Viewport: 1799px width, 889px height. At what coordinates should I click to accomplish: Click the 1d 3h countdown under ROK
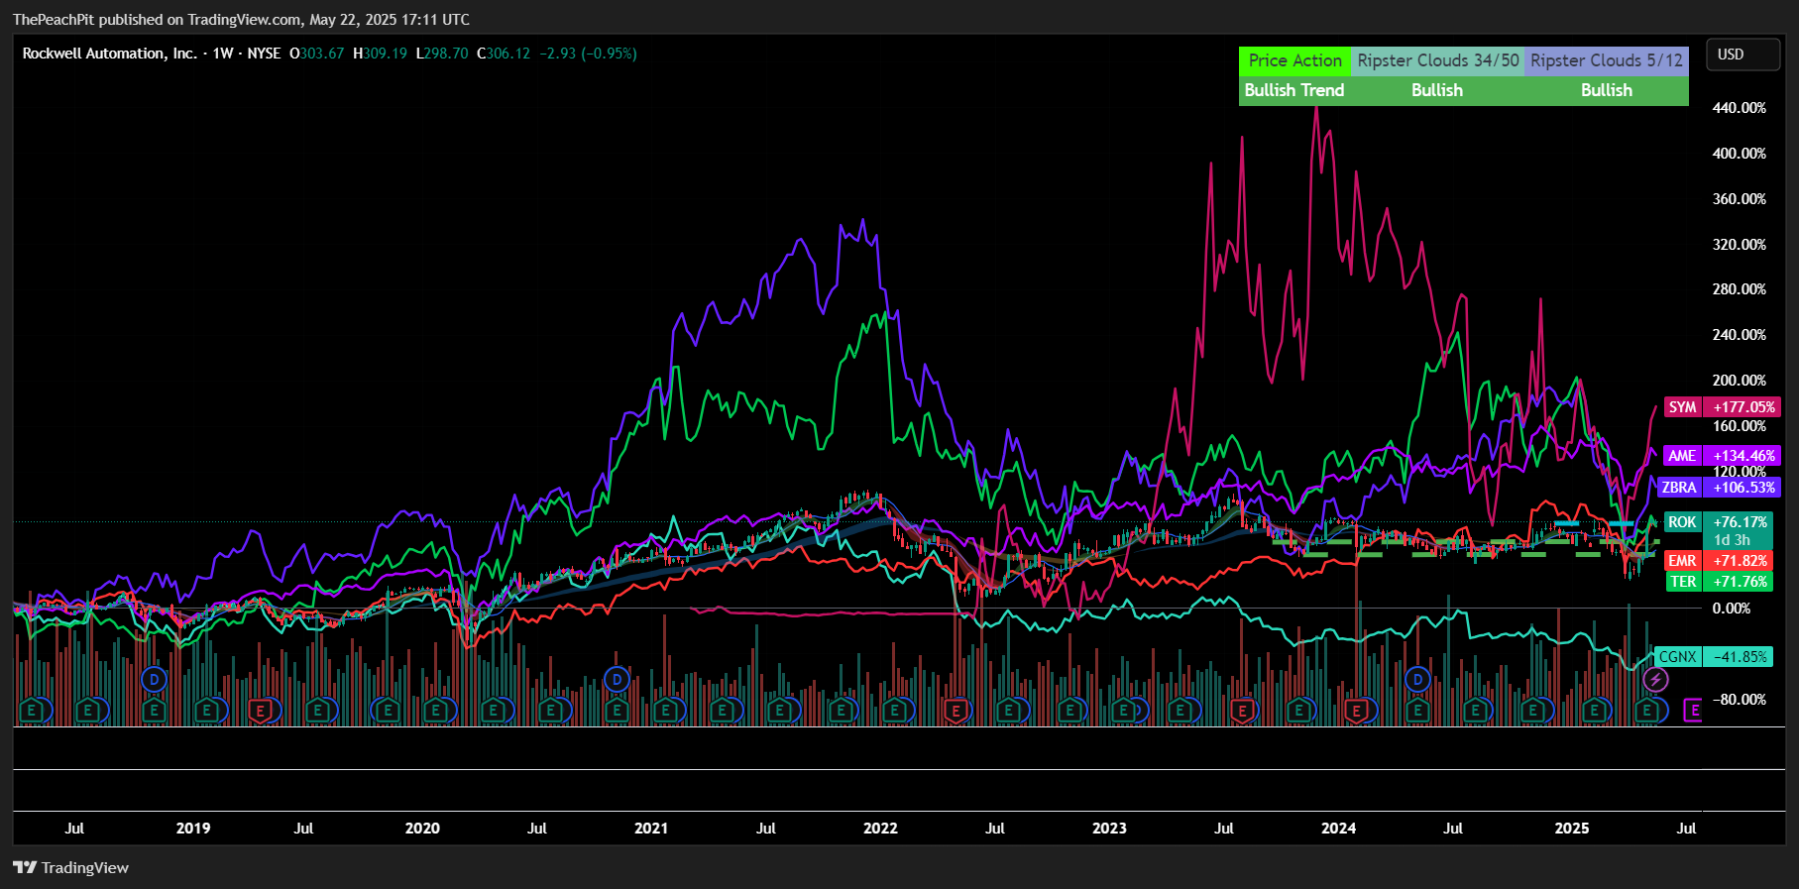click(1732, 540)
